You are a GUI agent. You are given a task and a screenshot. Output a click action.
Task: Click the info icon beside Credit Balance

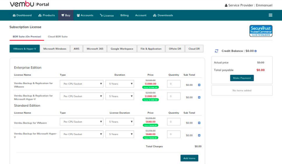point(255,51)
